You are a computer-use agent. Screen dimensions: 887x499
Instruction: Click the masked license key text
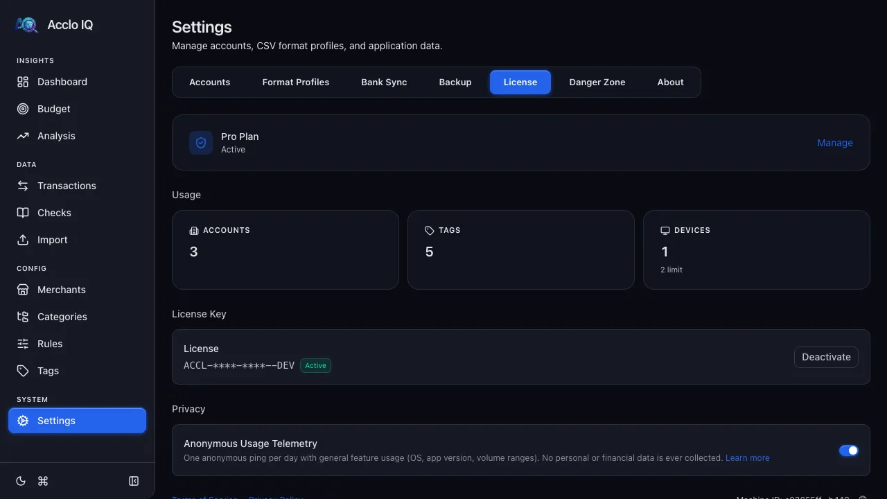(x=239, y=365)
